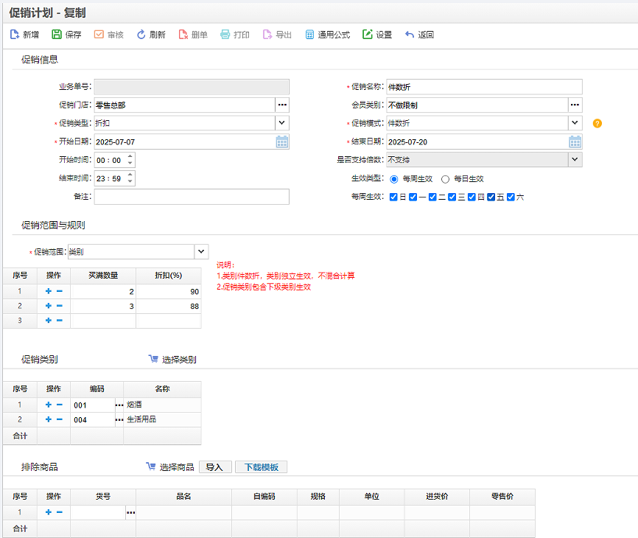Decrease the 开始时间 spinner value
The image size is (638, 538).
(x=130, y=164)
